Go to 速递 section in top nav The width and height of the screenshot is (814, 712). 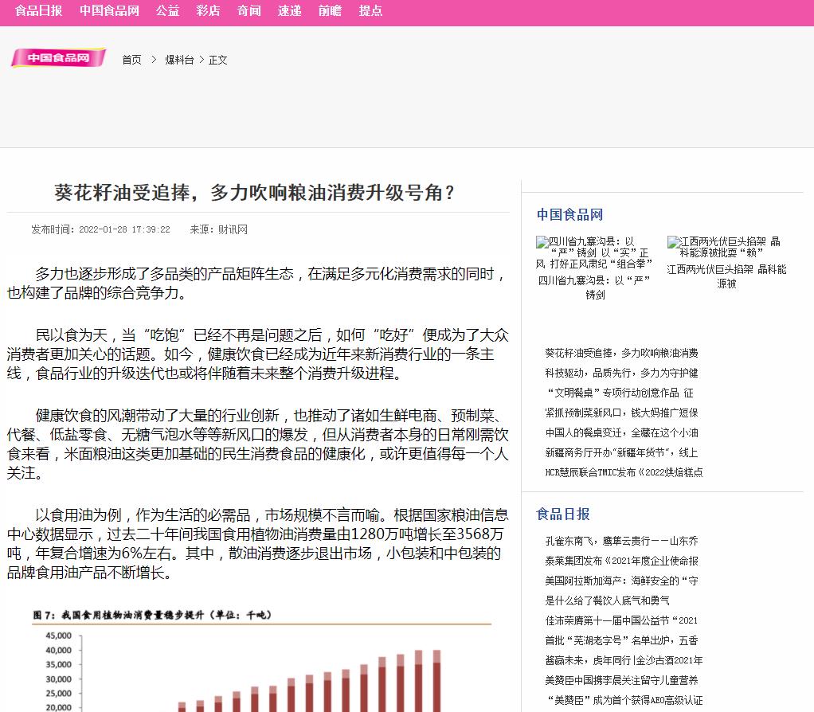(289, 10)
